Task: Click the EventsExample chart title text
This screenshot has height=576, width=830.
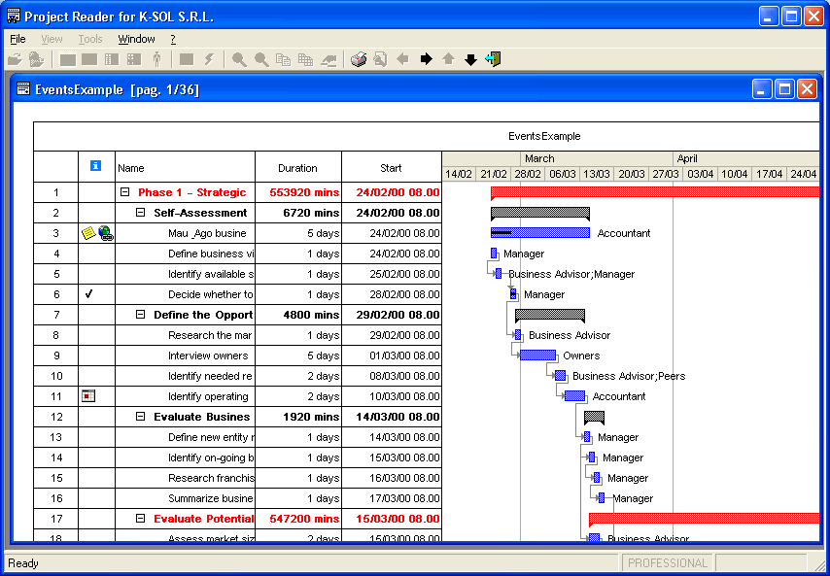Action: pyautogui.click(x=544, y=136)
